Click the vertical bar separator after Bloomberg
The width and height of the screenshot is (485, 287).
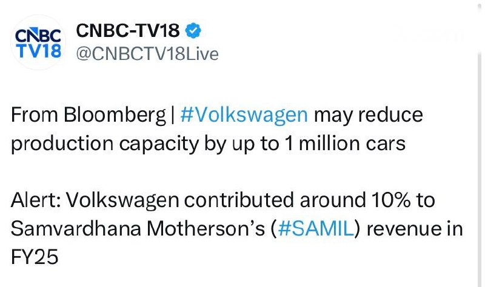170,115
